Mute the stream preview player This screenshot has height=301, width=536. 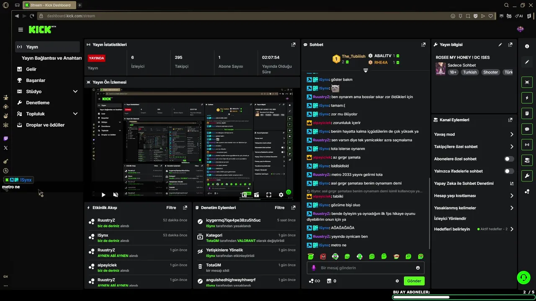click(x=116, y=195)
